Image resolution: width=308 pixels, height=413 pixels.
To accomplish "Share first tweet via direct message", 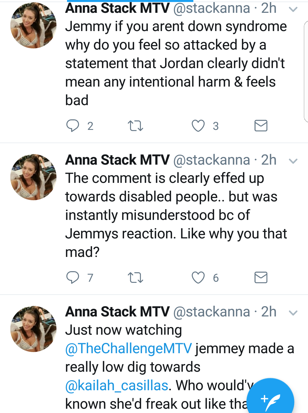I will pos(261,126).
